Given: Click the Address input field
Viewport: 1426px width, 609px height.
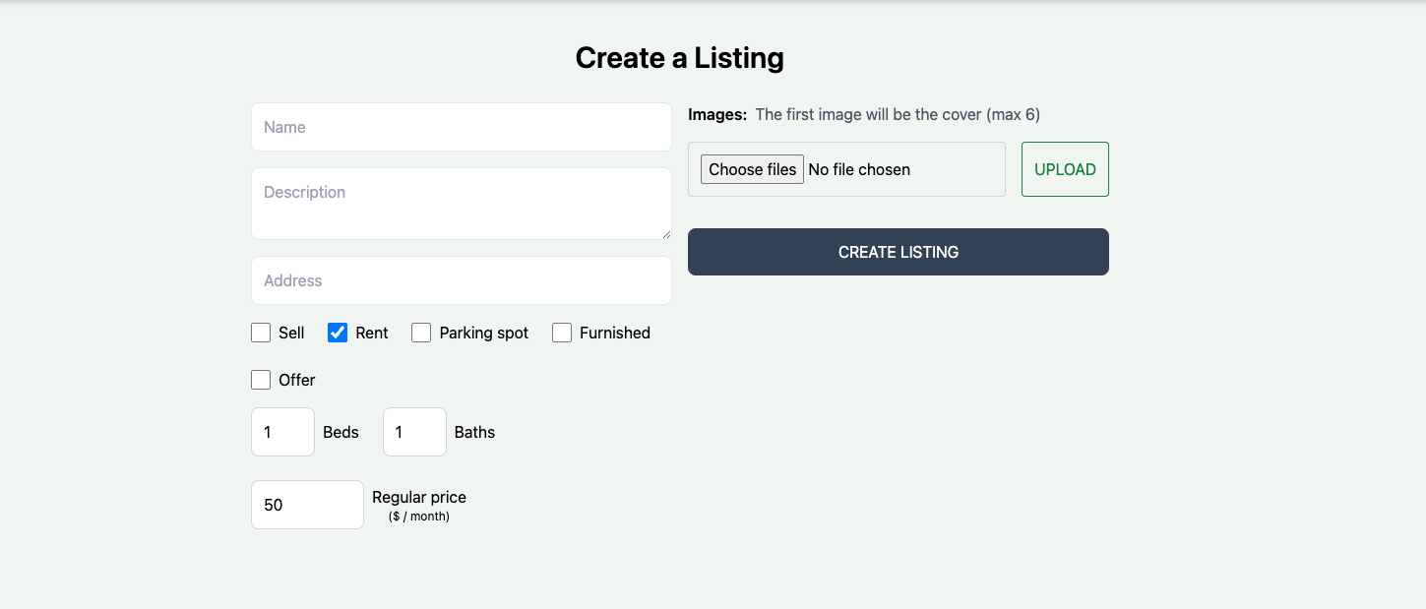Looking at the screenshot, I should pyautogui.click(x=461, y=280).
